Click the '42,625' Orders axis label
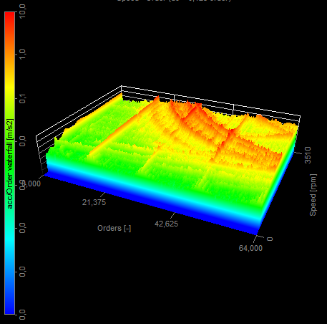 [x=166, y=224]
